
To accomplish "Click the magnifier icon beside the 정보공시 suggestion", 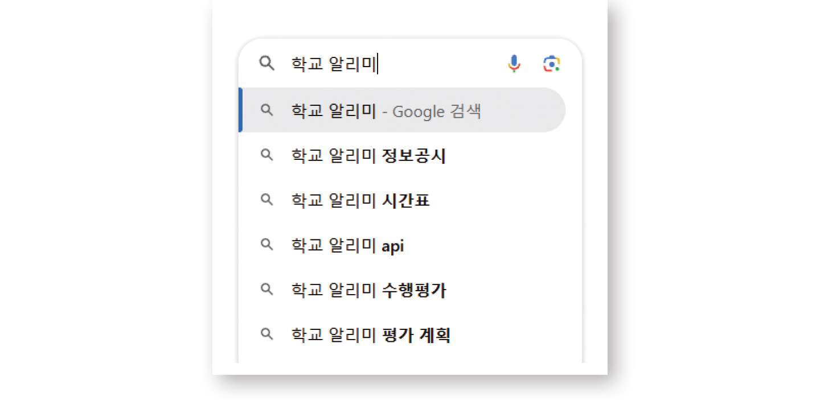I will point(266,155).
